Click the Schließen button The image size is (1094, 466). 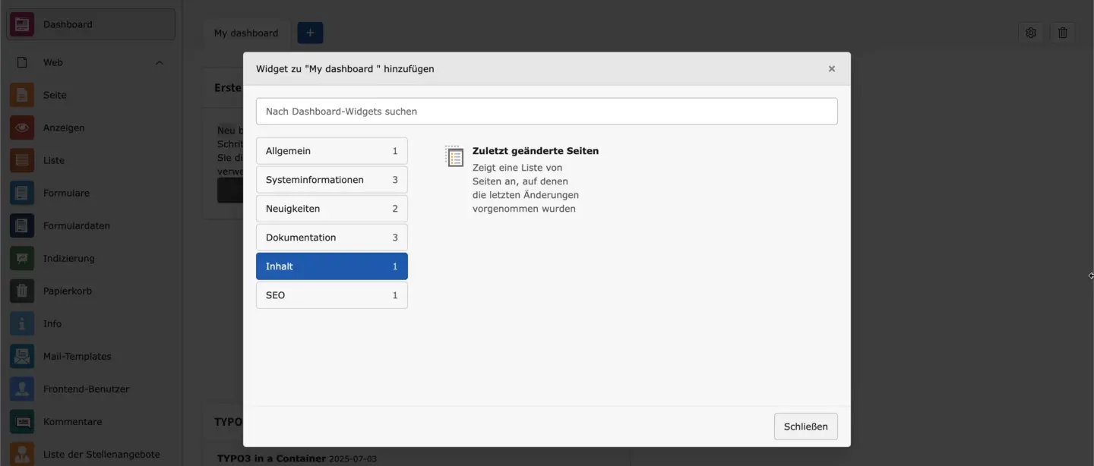(806, 427)
